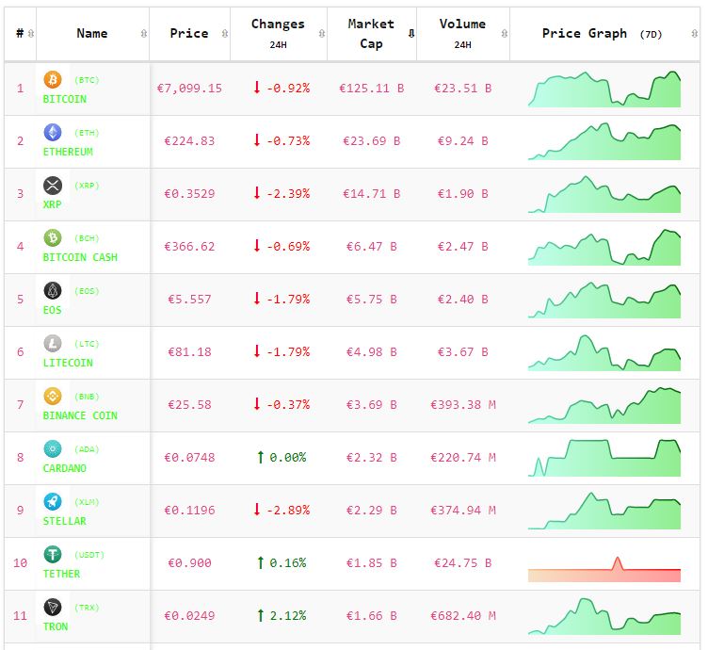Click the Tether logo icon

53,555
